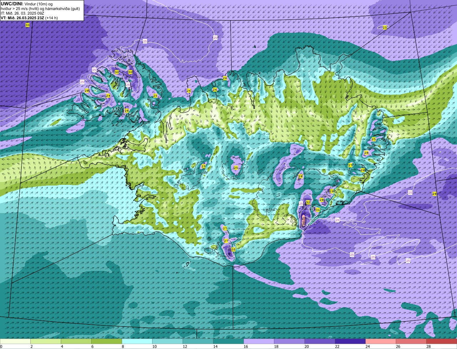This screenshot has height=349, width=457.
Task: Click the line "hviður > 25 m/s (hvítt) og hámarkshviða (gult)"
Action: pyautogui.click(x=40, y=9)
